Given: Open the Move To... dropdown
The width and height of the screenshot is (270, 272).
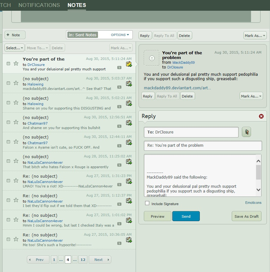Looking at the screenshot, I should point(37,48).
